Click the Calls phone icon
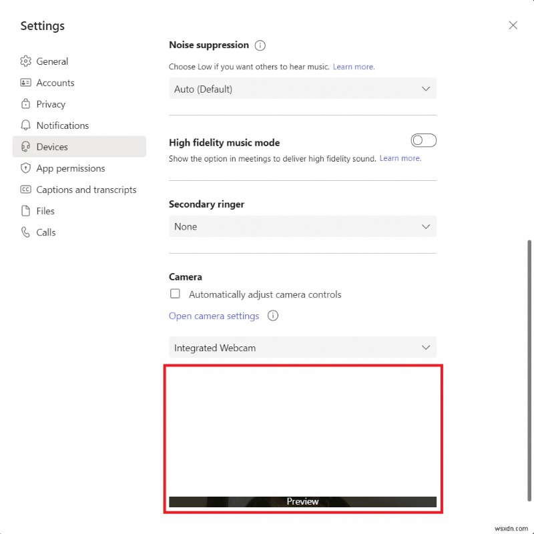This screenshot has height=534, width=534. point(25,232)
